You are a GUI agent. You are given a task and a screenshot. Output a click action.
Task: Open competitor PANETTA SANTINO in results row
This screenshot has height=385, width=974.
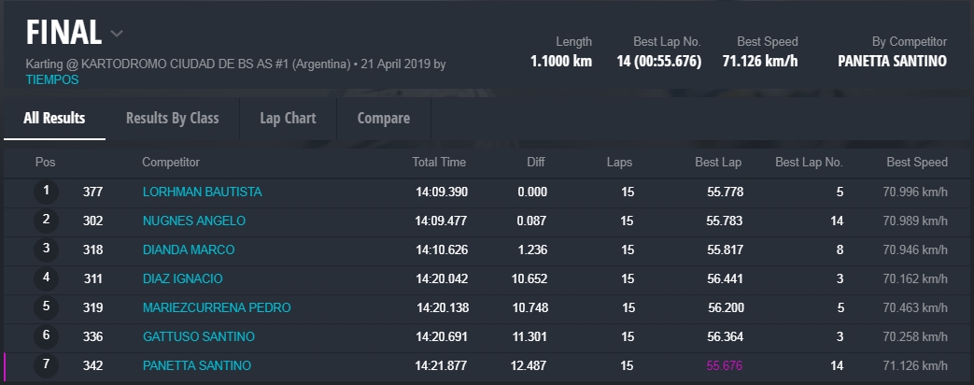196,365
